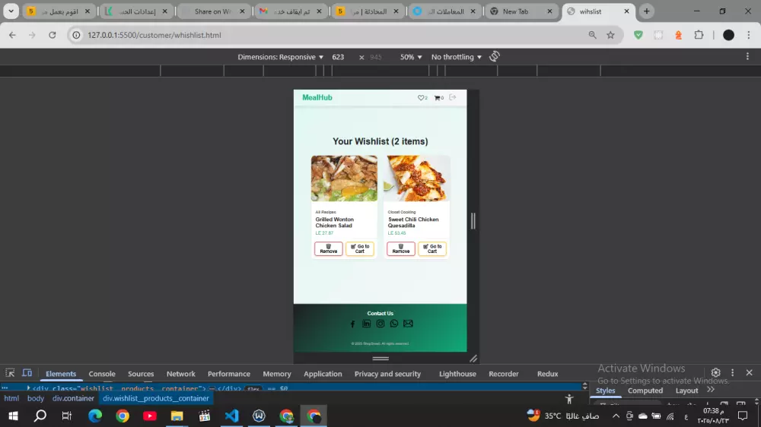Screen dimensions: 761x427
Task: Open the tab search dropdown arrow
Action: point(11,11)
